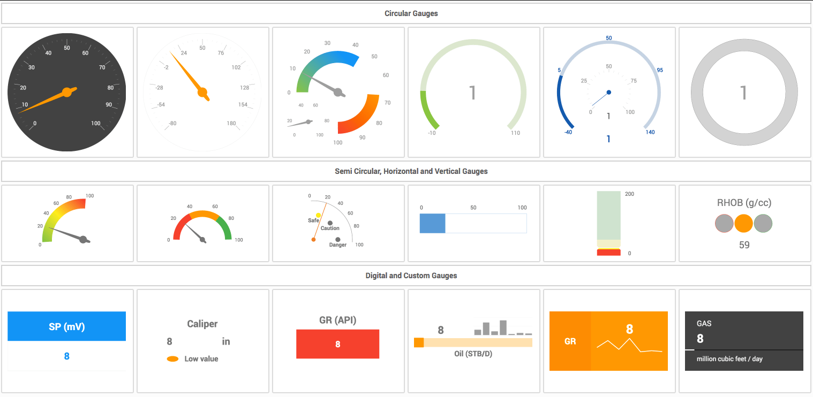
Task: Click the RHOB (g/cc) title
Action: pos(744,203)
